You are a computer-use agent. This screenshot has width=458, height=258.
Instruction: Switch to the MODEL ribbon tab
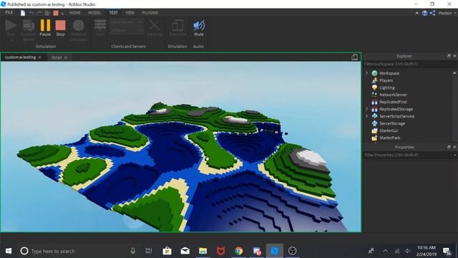point(94,13)
